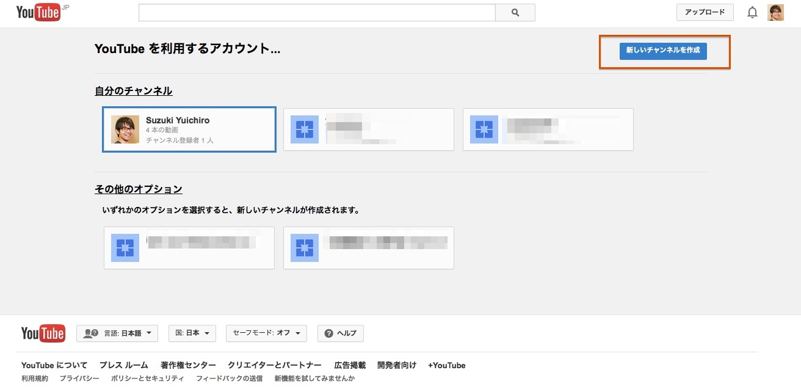
Task: Click 新しいチャンネルを作成 button
Action: [663, 51]
